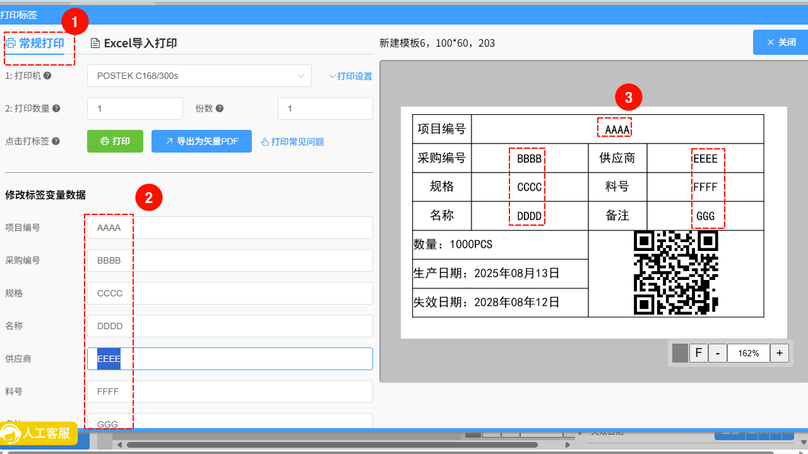Click 备注 cell in label preview table
Viewport: 808px width, 454px height.
617,216
